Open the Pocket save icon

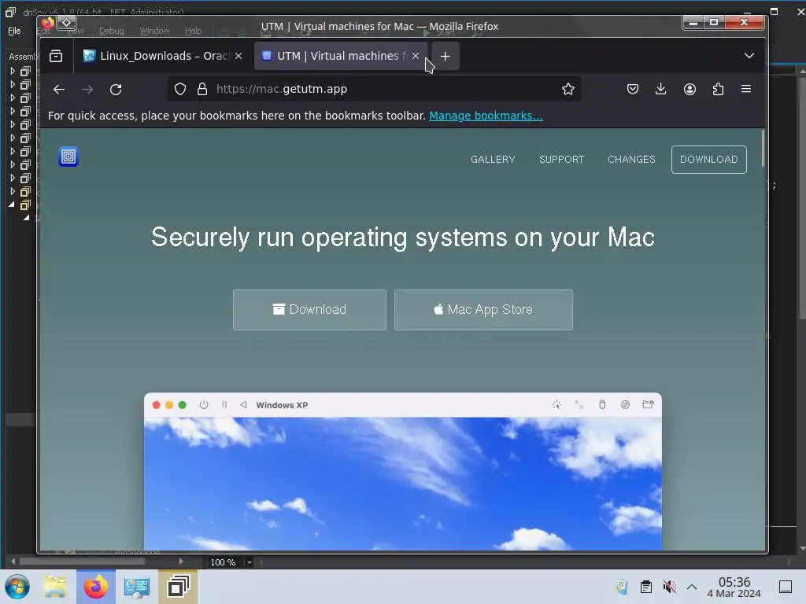(633, 89)
